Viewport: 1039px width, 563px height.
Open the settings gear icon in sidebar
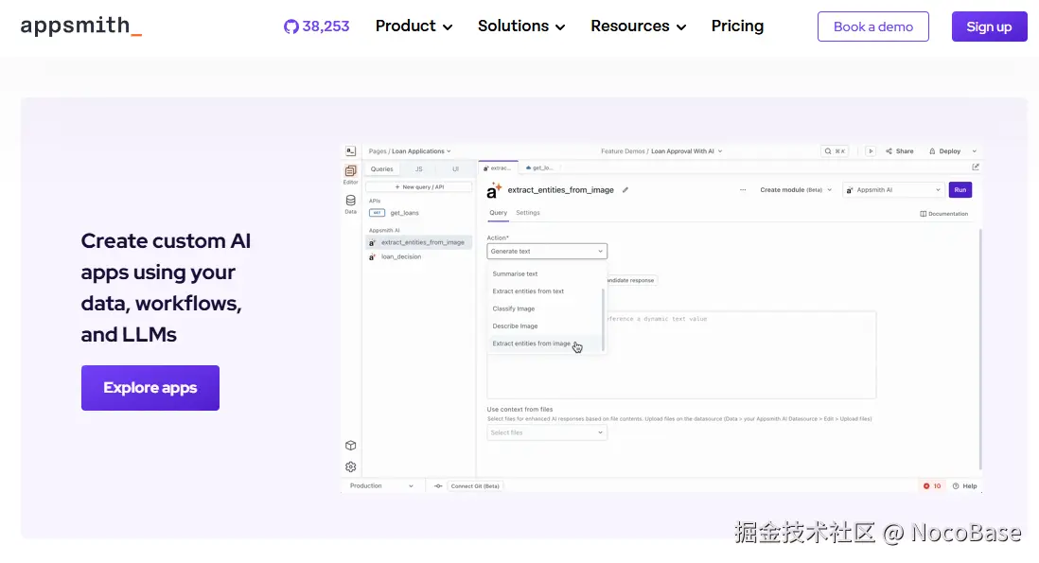click(x=350, y=467)
